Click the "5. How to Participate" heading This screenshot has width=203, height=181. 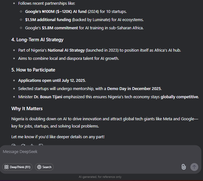(x=33, y=70)
